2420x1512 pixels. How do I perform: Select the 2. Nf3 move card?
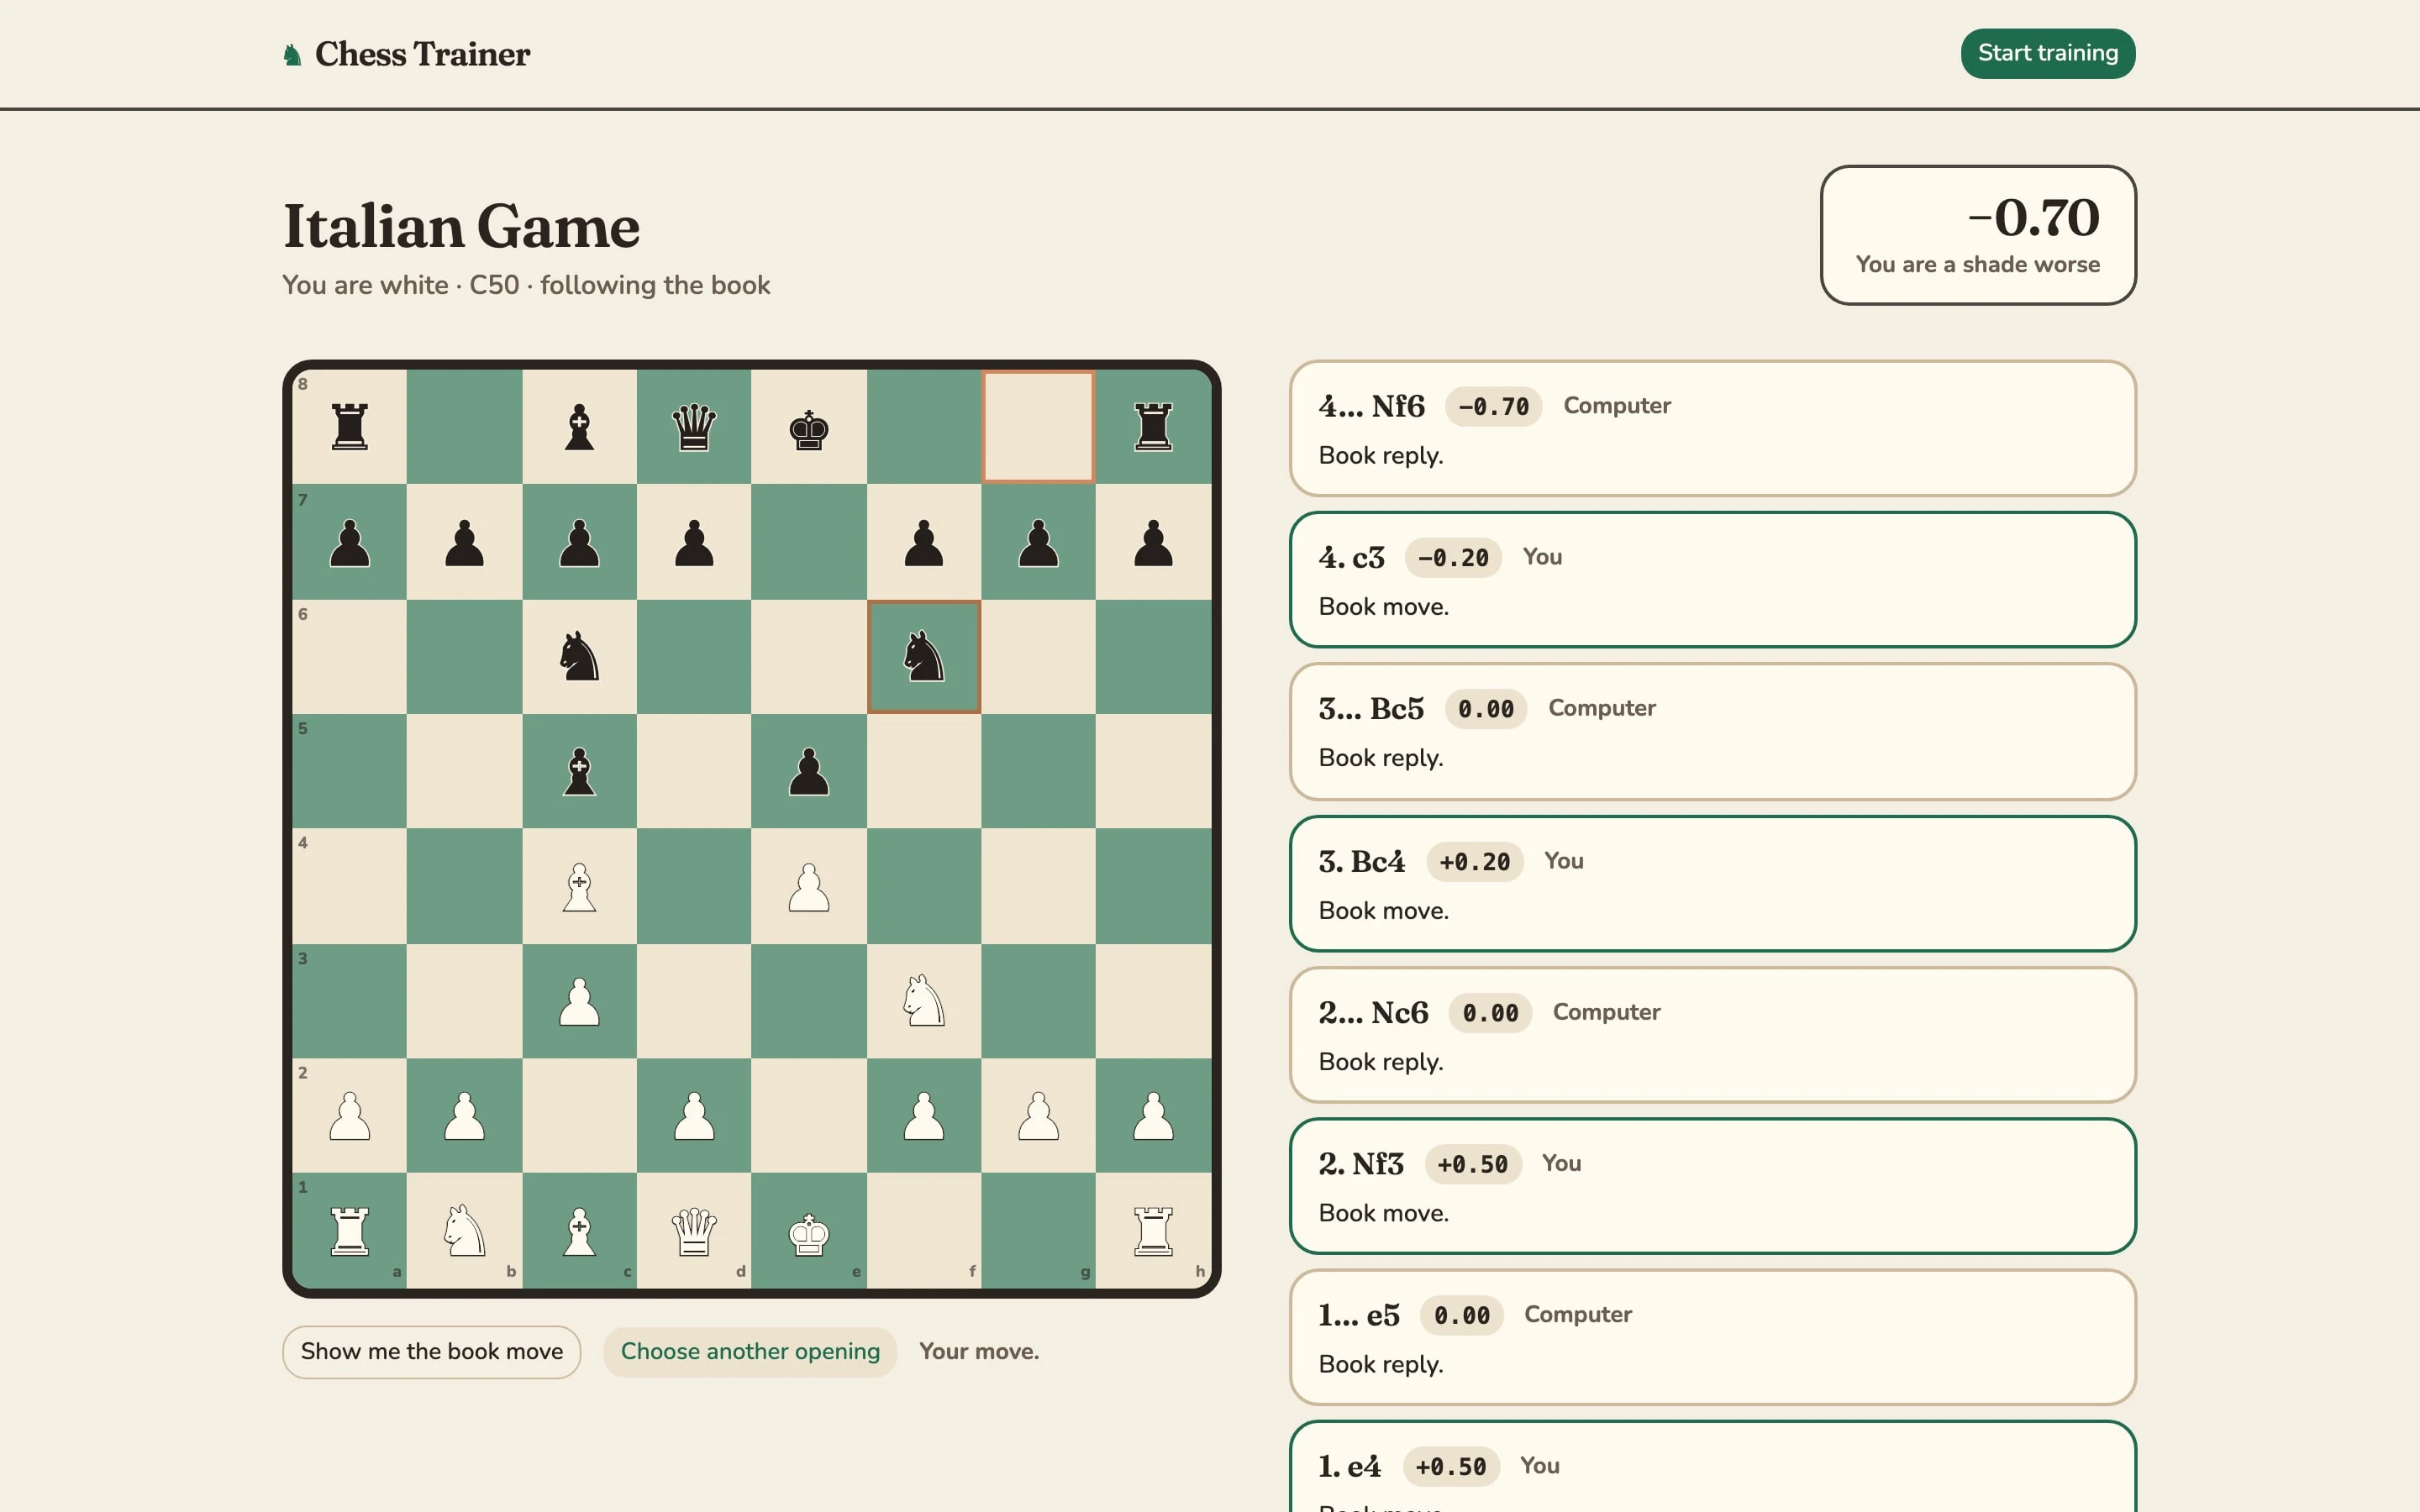(1712, 1186)
